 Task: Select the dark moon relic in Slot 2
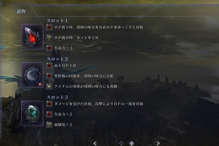click(32, 75)
